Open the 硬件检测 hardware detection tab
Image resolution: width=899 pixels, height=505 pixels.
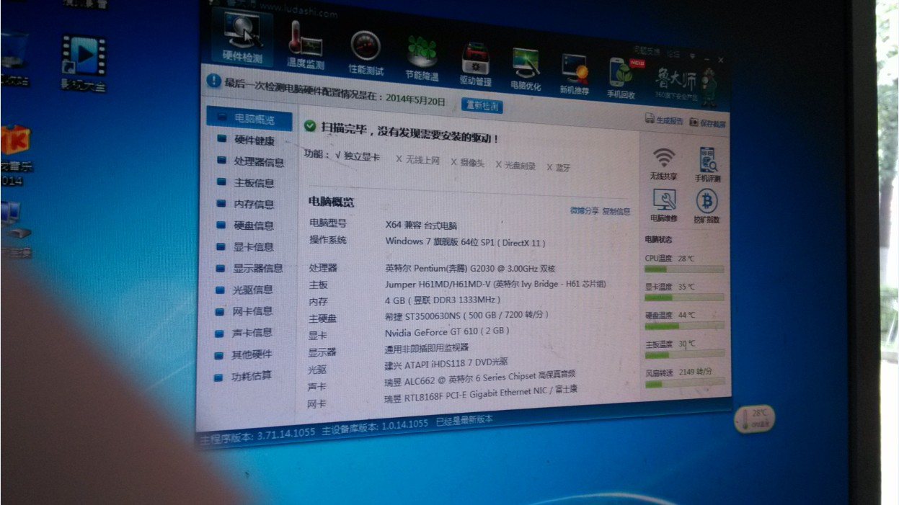[242, 36]
